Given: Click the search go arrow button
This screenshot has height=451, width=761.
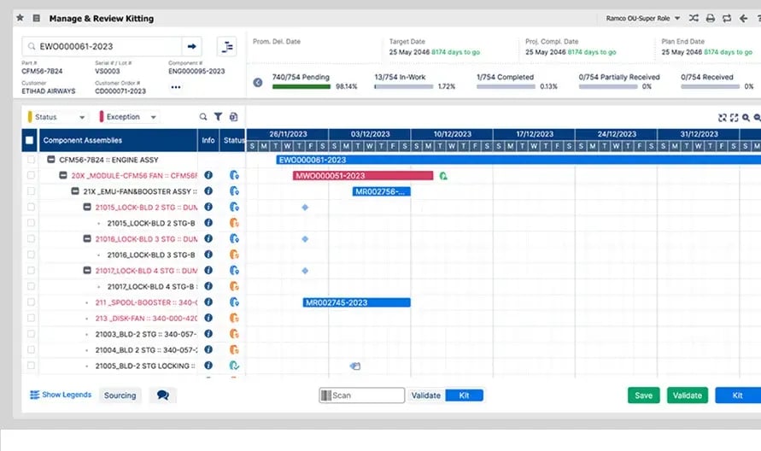Looking at the screenshot, I should click(x=192, y=46).
